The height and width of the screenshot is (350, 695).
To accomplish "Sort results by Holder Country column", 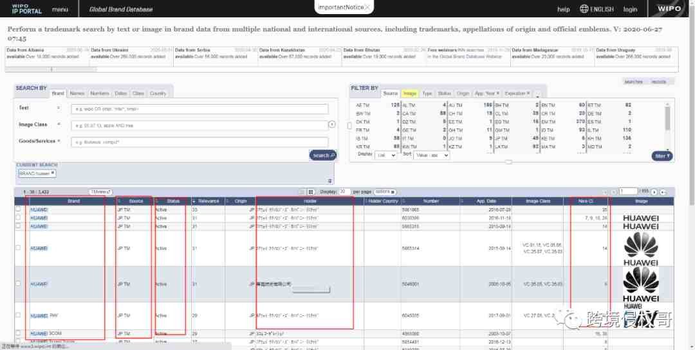I will 384,201.
